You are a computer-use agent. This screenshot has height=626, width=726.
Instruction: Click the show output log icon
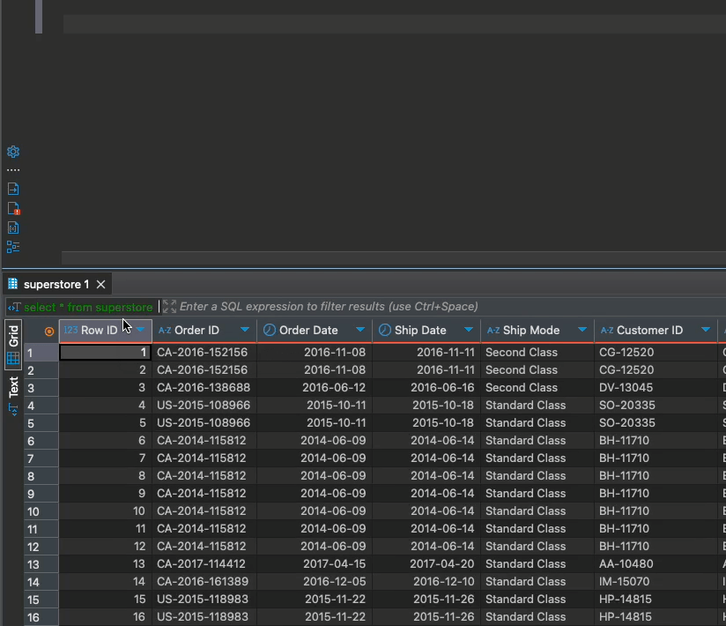(13, 189)
